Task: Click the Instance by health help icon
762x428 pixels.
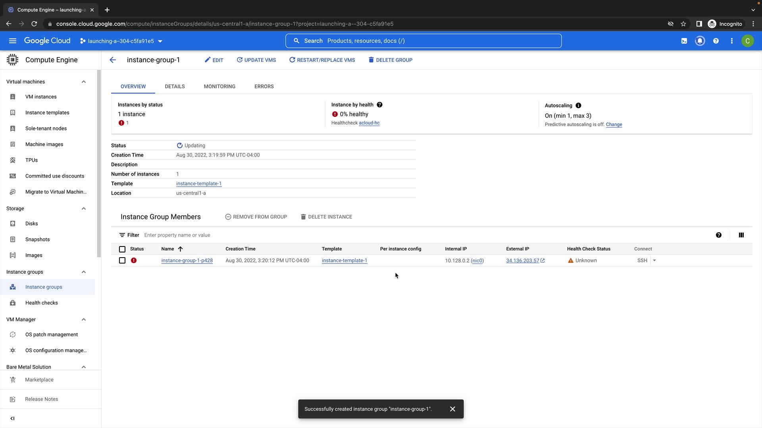Action: [379, 105]
